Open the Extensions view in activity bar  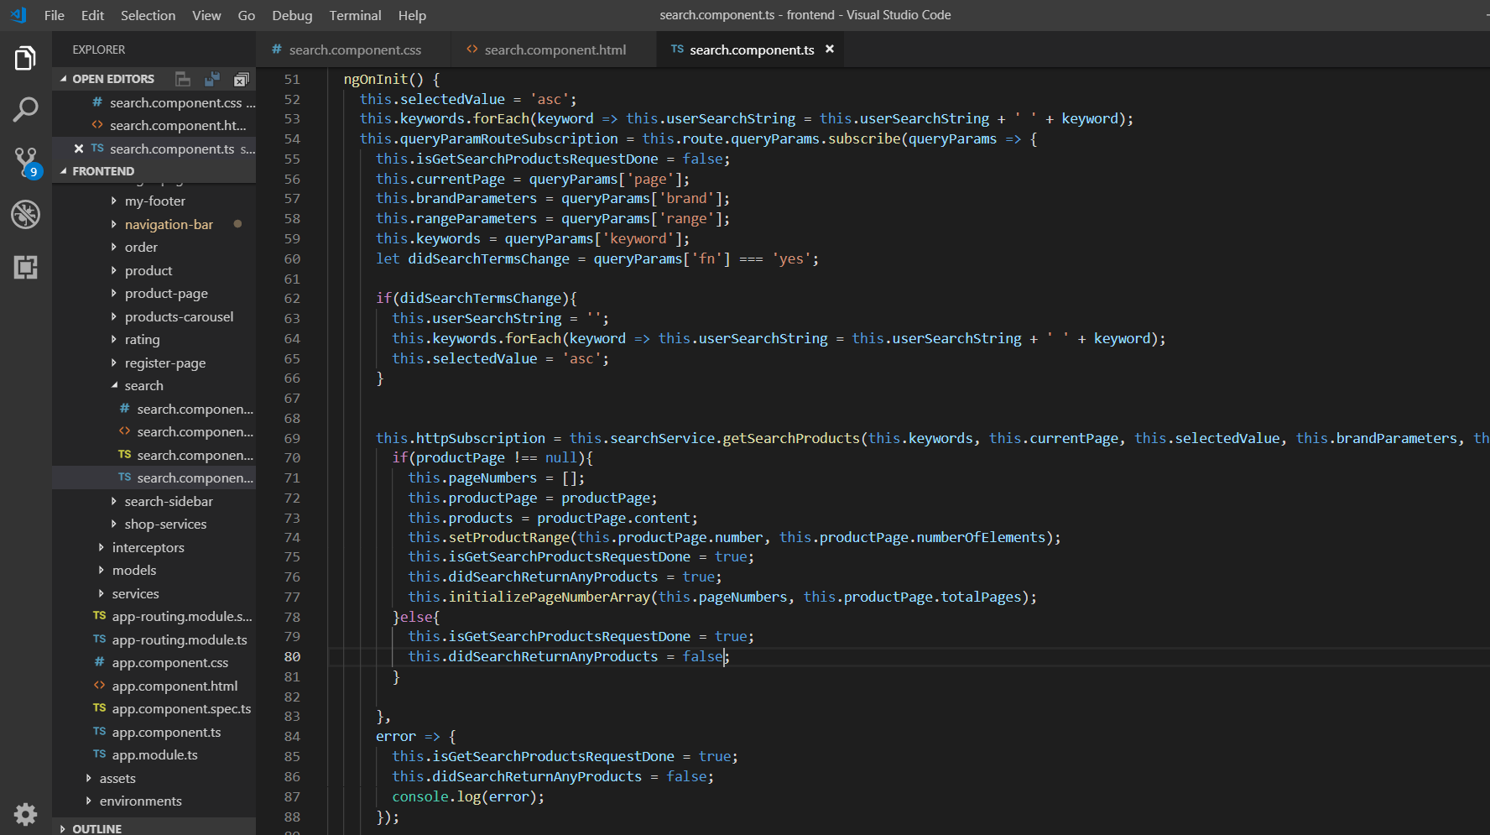coord(25,268)
